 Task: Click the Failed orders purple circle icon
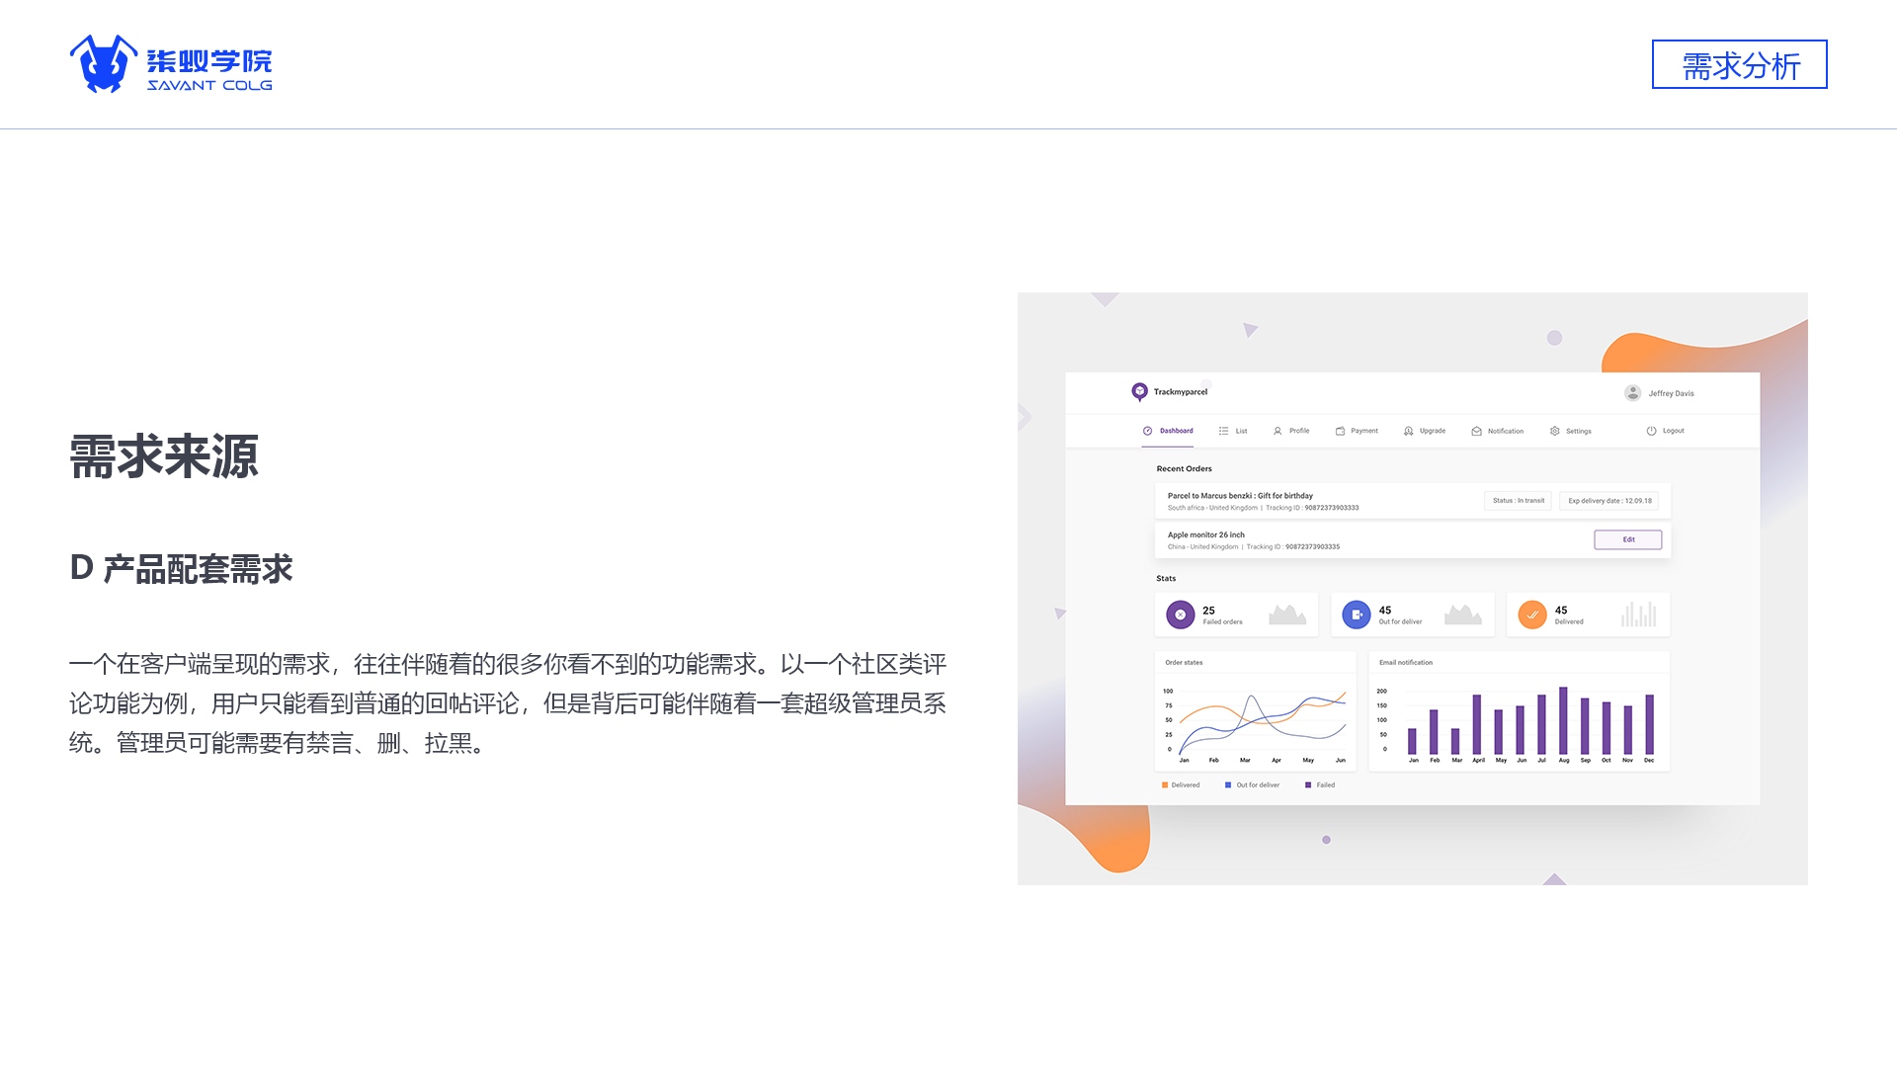1180,615
